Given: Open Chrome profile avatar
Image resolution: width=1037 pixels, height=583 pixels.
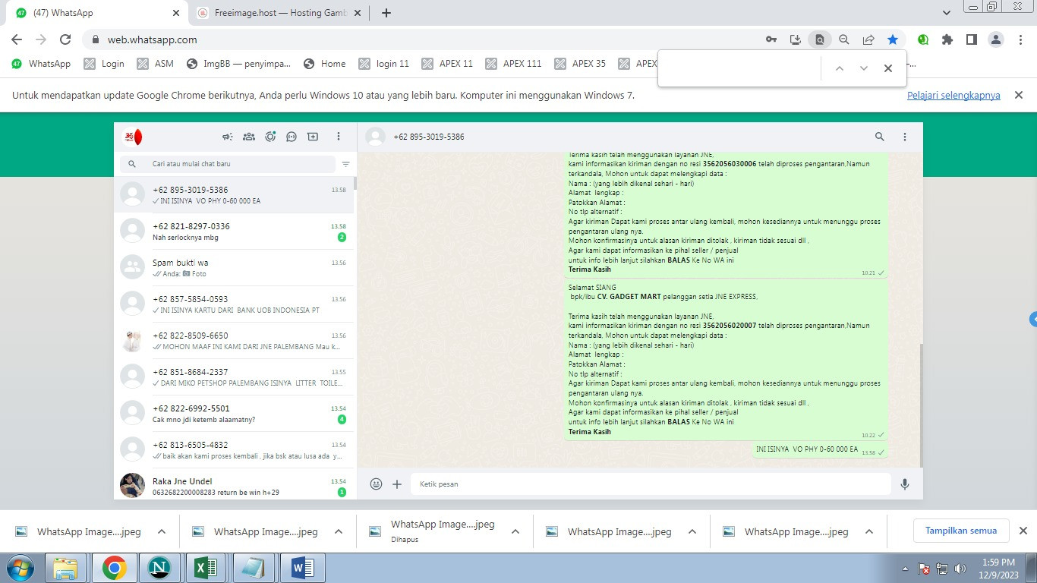Looking at the screenshot, I should pyautogui.click(x=996, y=39).
